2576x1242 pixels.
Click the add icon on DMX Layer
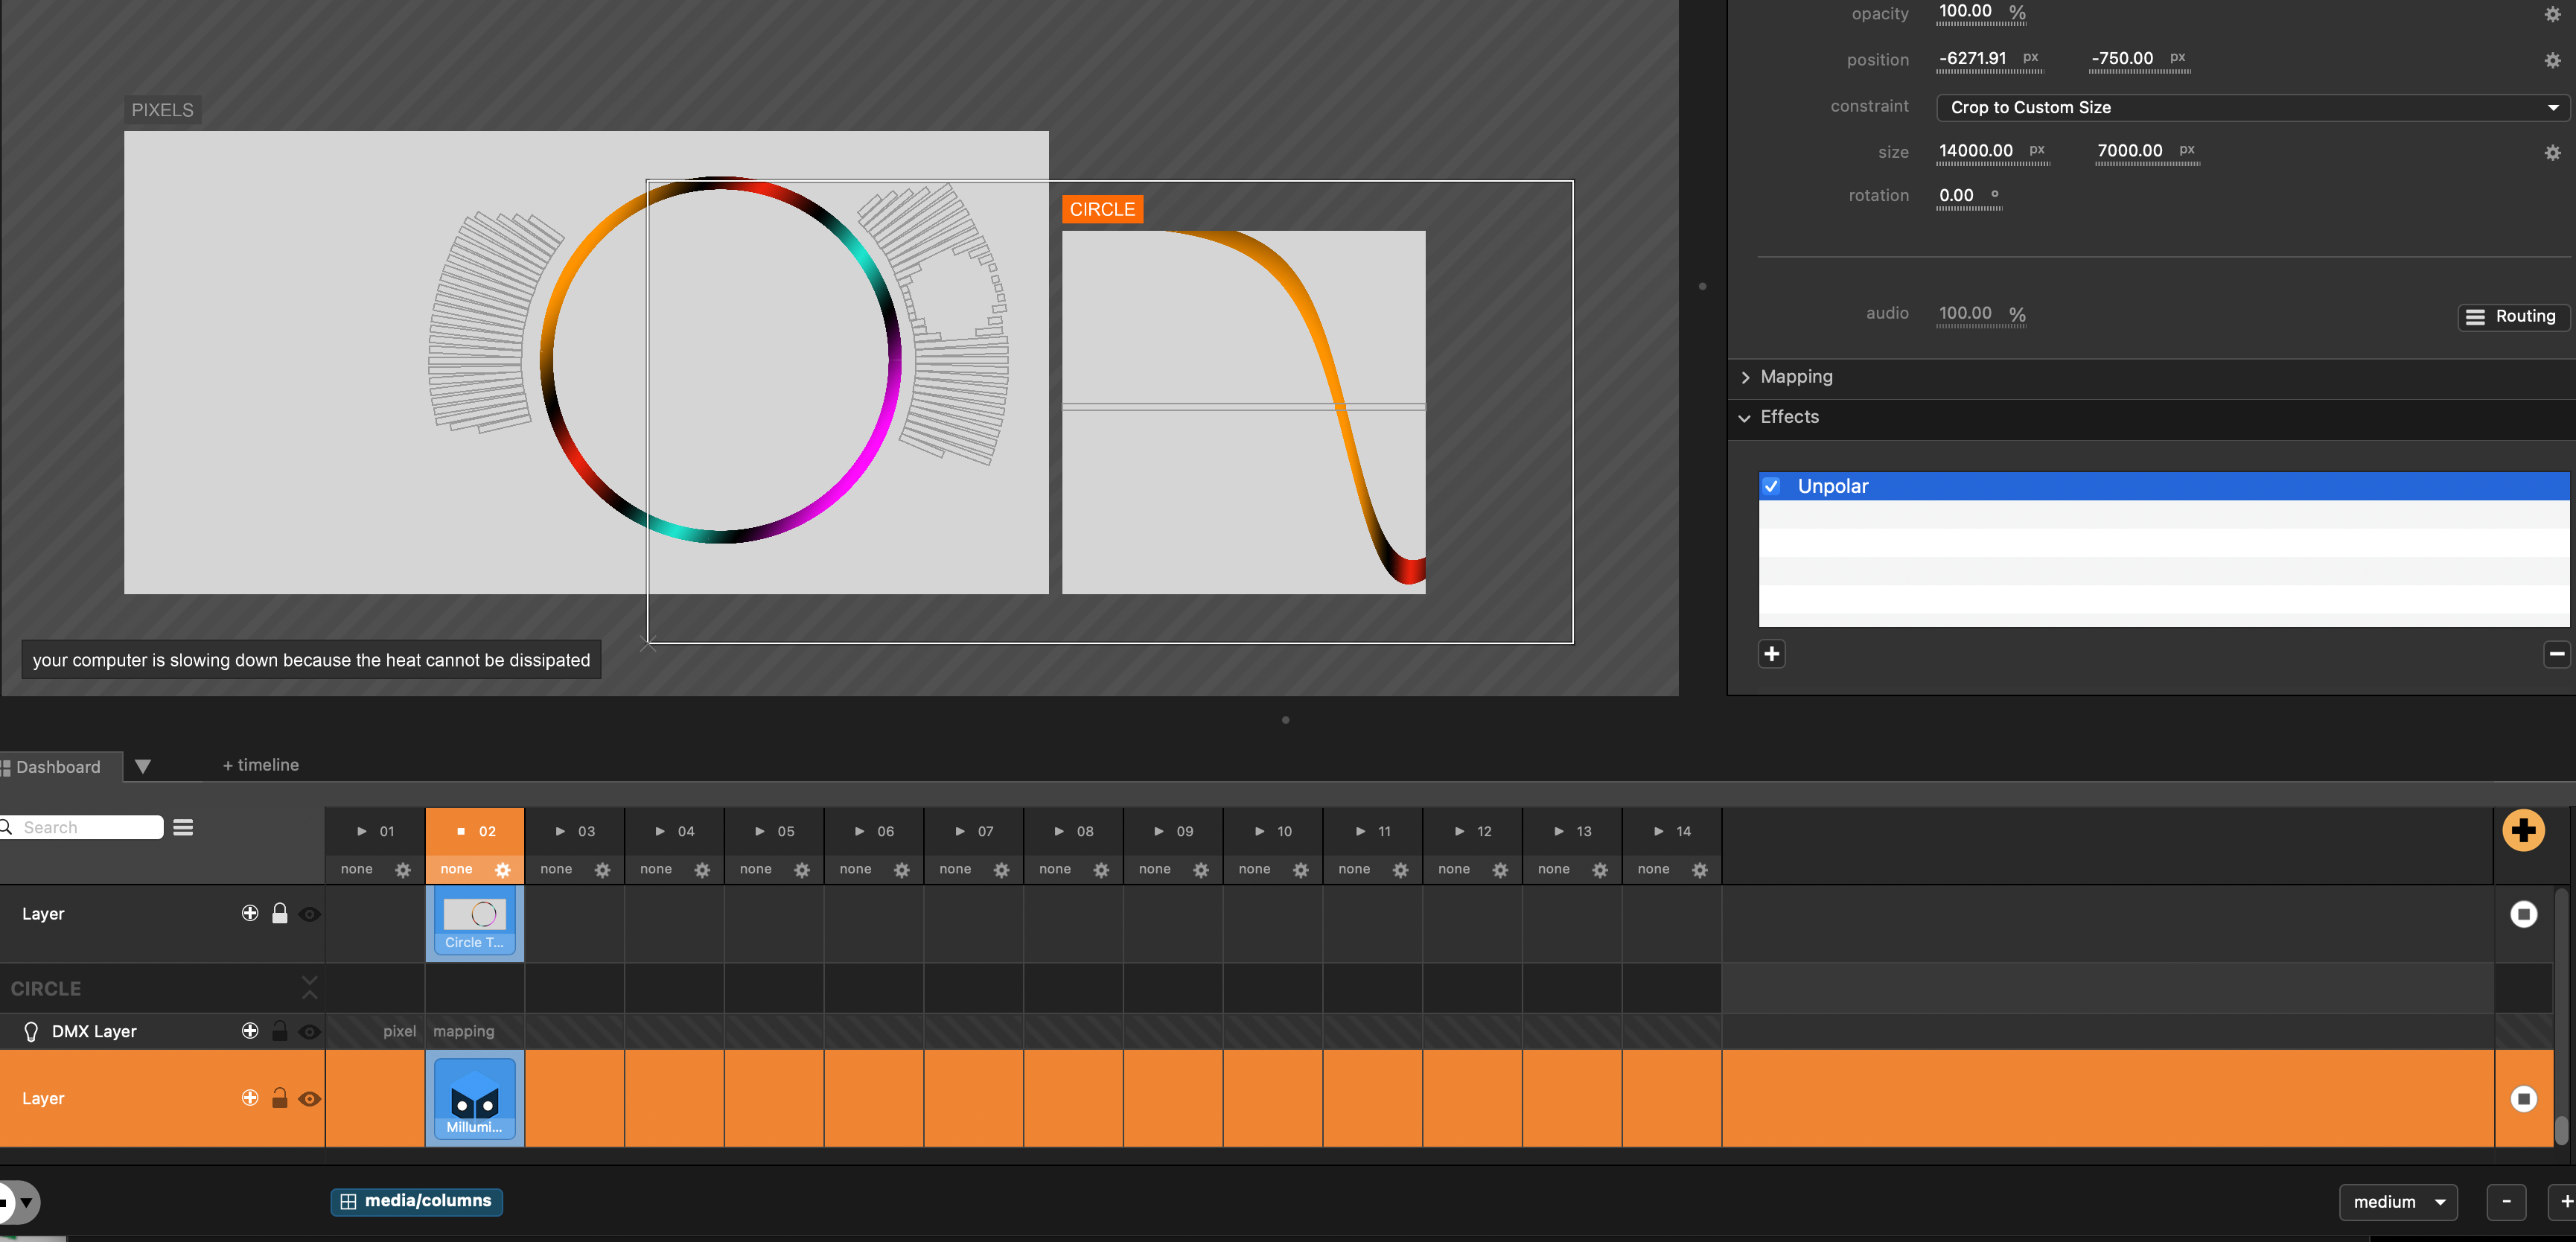[250, 1030]
